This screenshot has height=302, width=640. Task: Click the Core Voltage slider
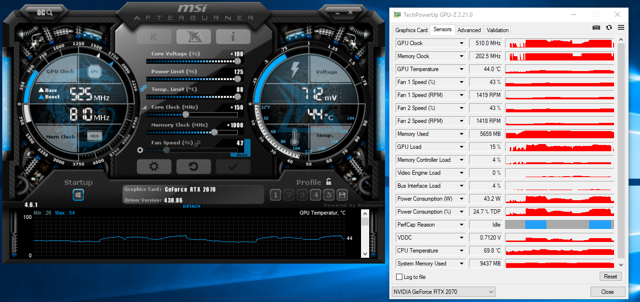pos(192,61)
